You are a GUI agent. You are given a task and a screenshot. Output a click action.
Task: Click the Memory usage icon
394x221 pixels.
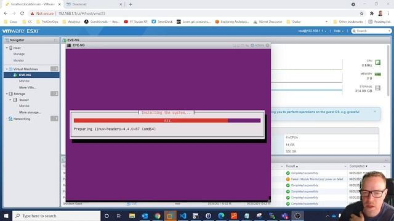click(377, 74)
